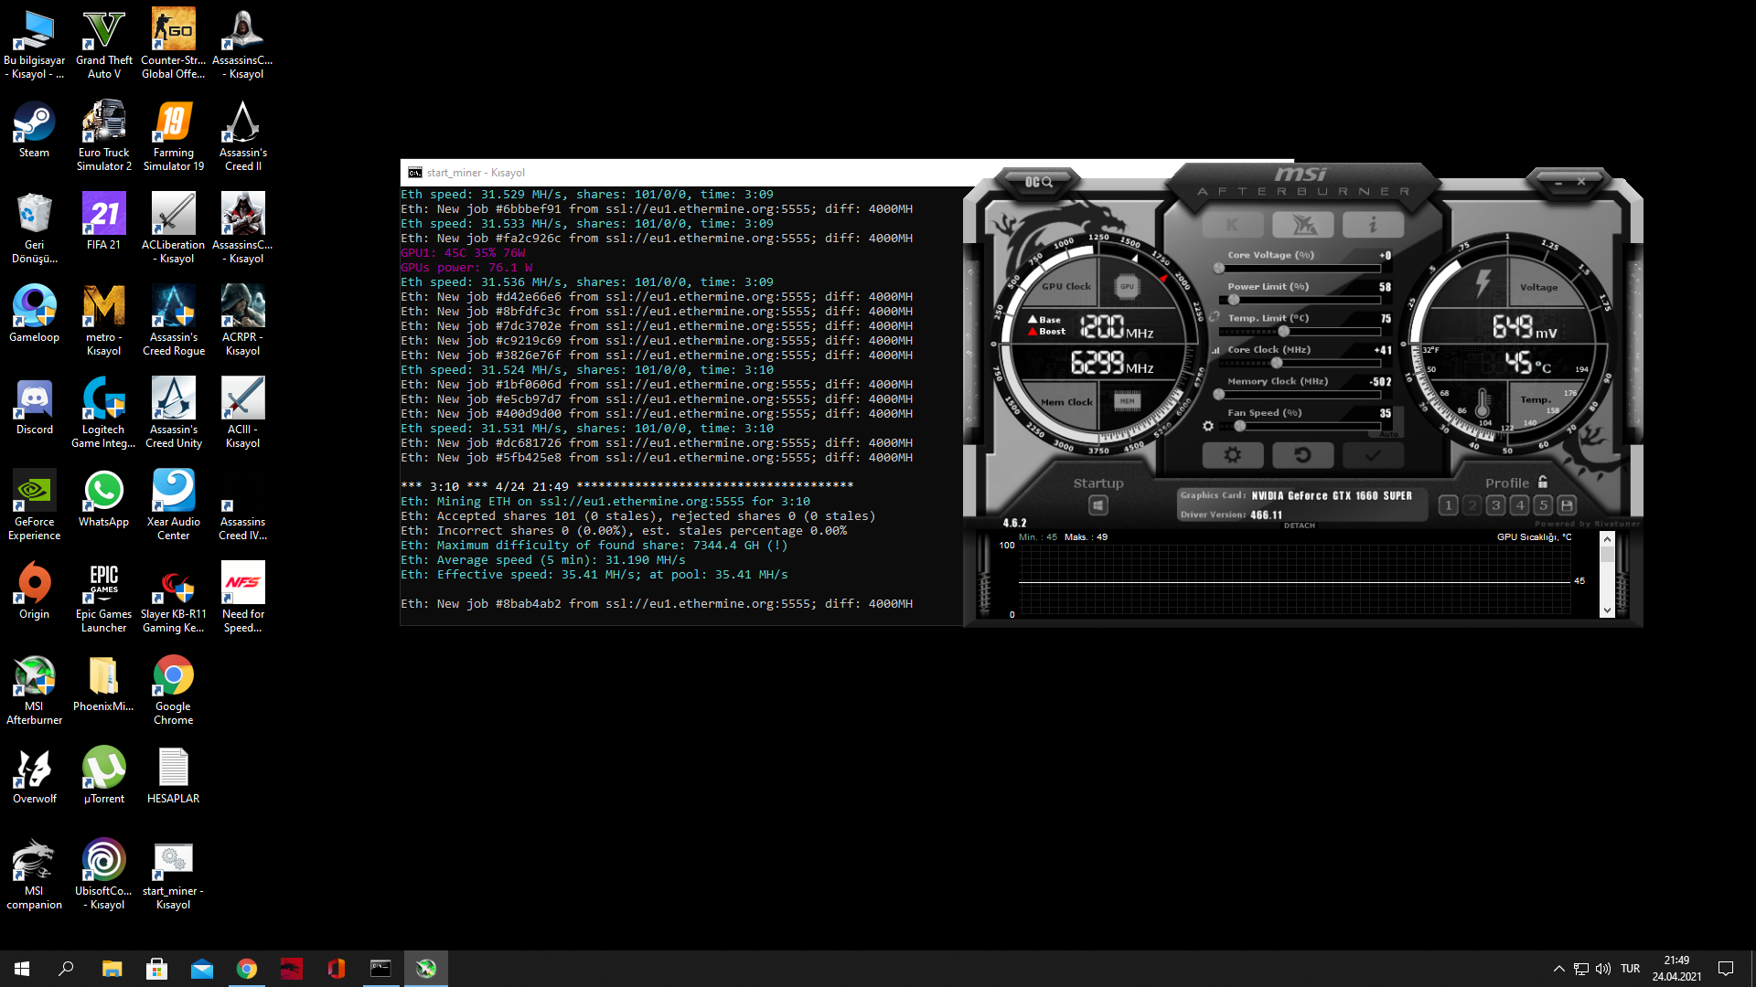This screenshot has height=987, width=1756.
Task: Toggle the Profile lock icon
Action: click(x=1543, y=482)
